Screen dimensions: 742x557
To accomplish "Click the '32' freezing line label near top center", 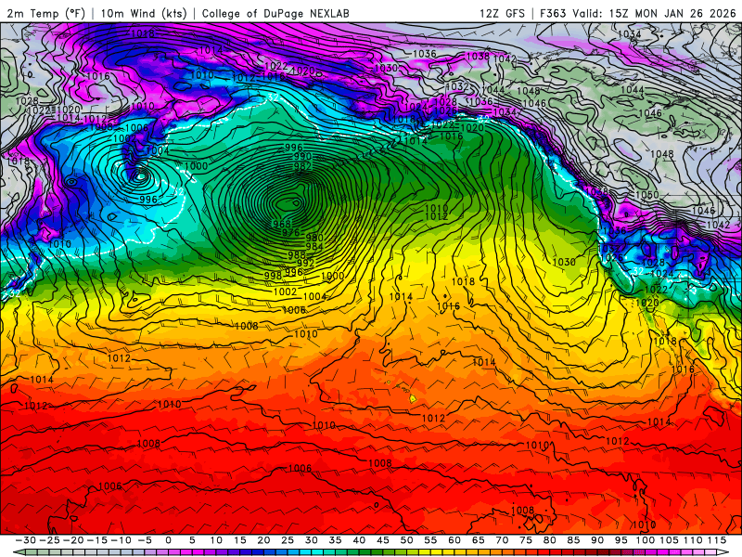I will pos(274,97).
